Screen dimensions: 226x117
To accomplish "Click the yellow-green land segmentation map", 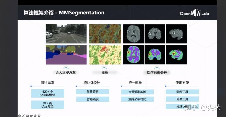I will click(105, 55).
